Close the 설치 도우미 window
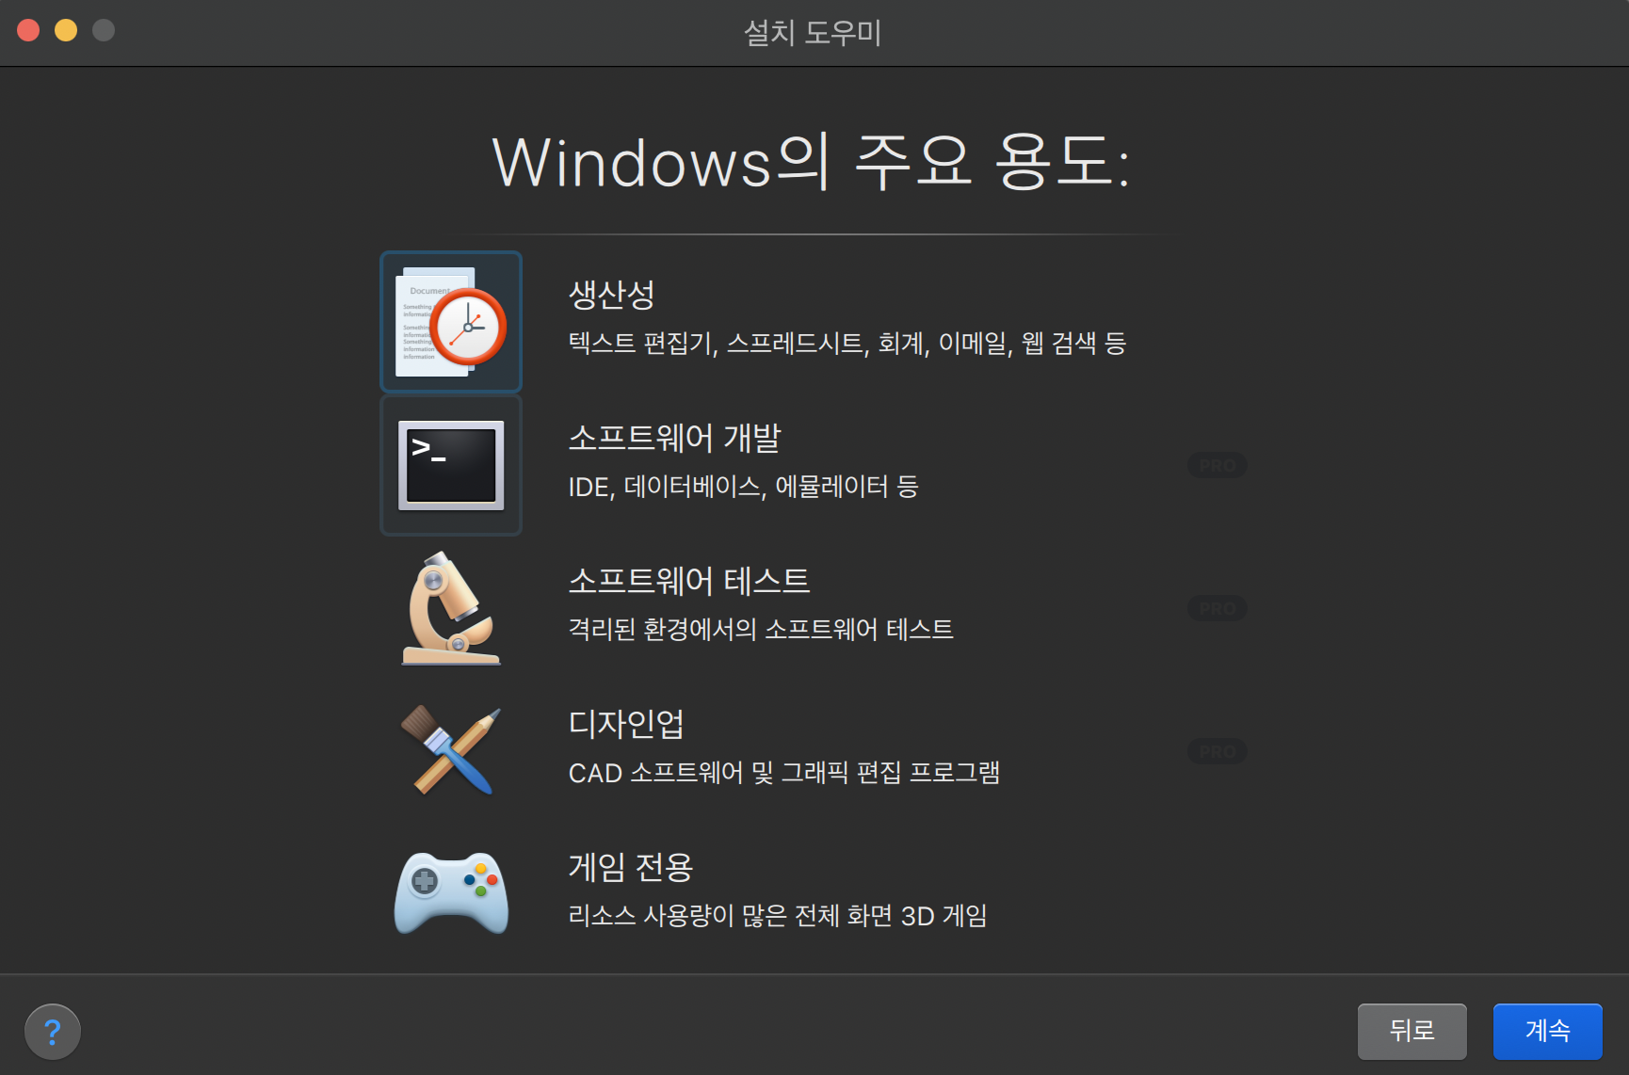The image size is (1629, 1075). [x=28, y=31]
